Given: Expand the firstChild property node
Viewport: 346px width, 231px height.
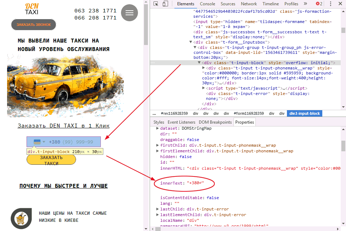Looking at the screenshot, I should (x=158, y=145).
